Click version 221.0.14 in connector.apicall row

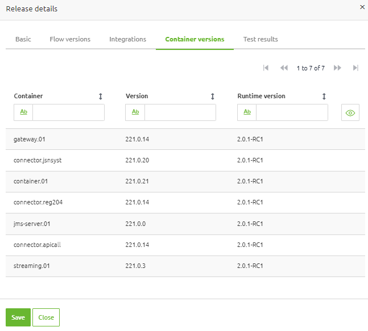(x=137, y=245)
